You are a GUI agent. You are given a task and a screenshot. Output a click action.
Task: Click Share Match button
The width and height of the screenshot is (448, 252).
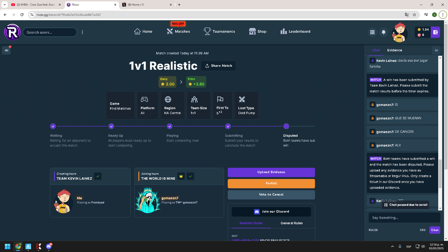218,66
